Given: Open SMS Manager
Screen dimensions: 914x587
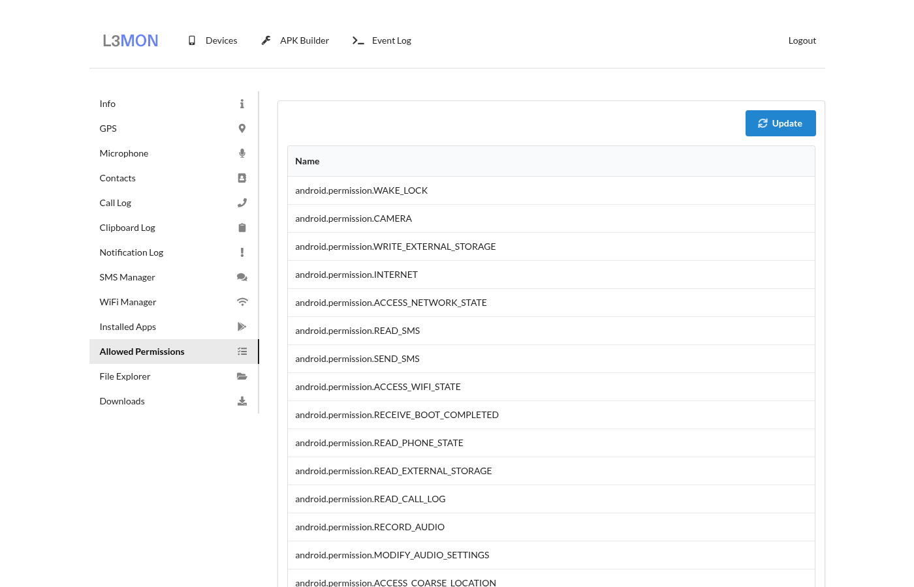Looking at the screenshot, I should (174, 277).
